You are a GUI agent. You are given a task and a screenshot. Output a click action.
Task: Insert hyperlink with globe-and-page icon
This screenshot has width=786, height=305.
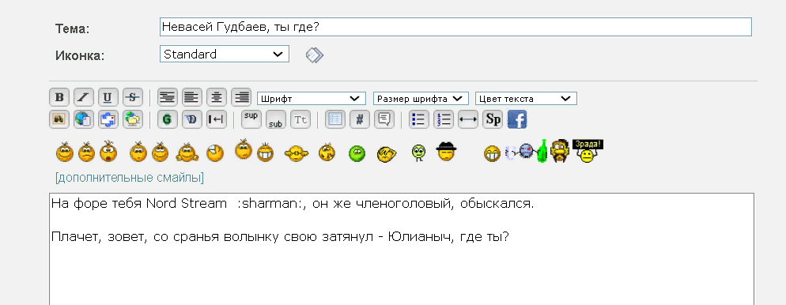[84, 119]
